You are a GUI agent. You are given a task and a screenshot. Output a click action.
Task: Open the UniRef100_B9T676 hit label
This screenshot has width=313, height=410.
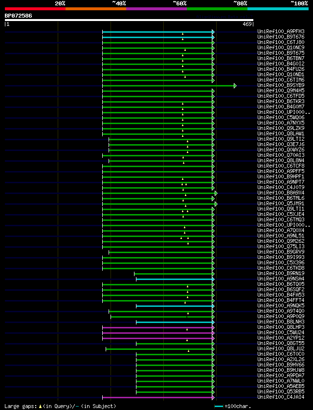(281, 37)
